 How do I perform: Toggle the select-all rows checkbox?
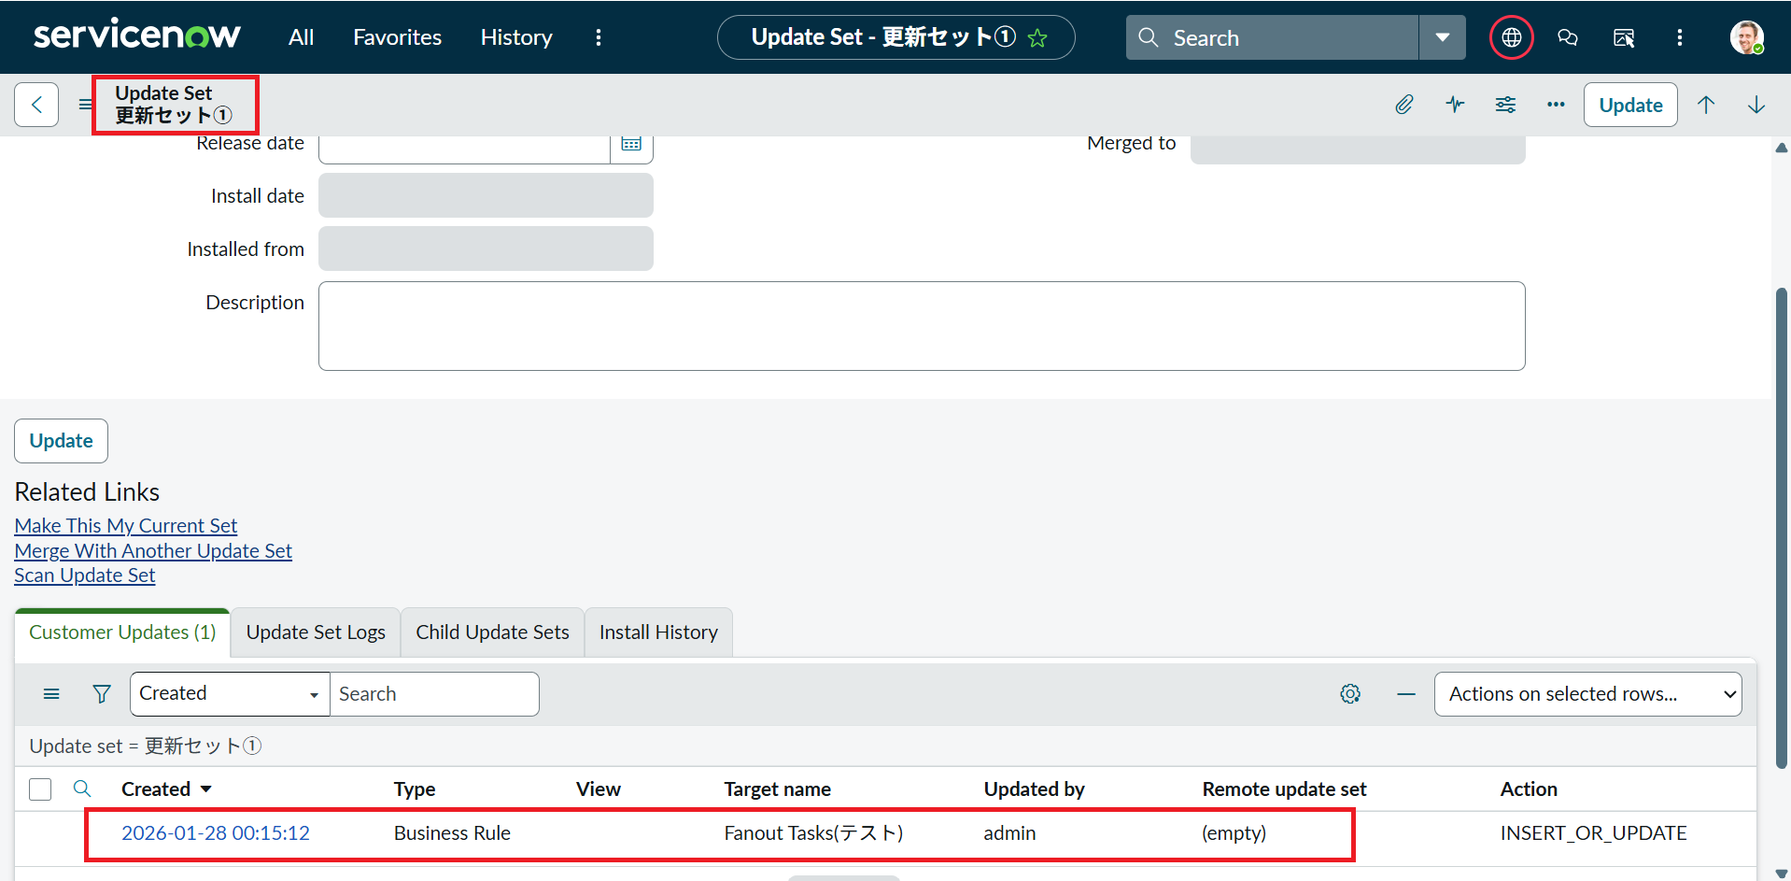point(40,789)
